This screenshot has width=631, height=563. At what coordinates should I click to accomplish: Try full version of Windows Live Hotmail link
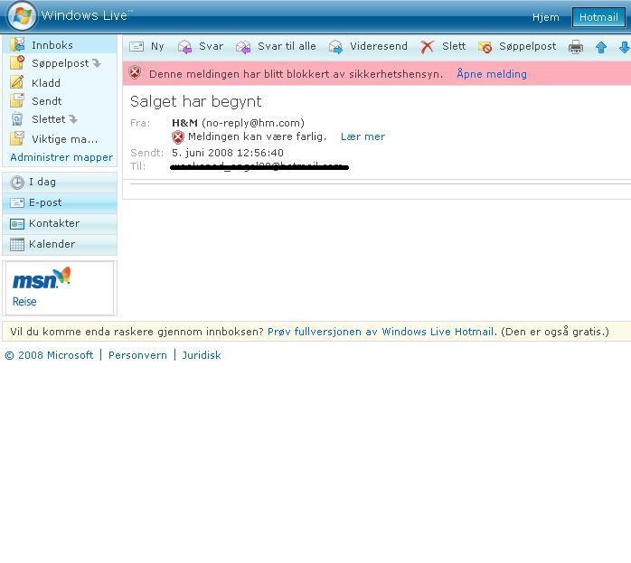[x=381, y=332]
